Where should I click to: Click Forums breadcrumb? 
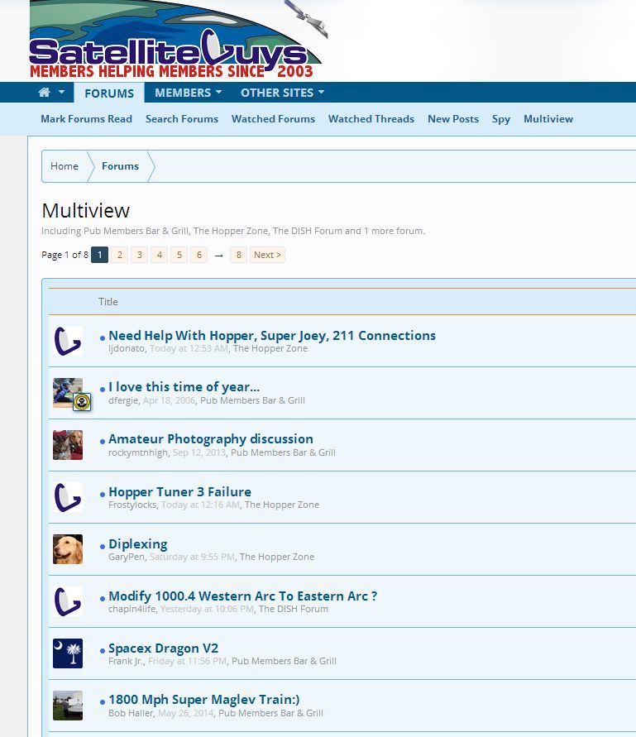121,166
